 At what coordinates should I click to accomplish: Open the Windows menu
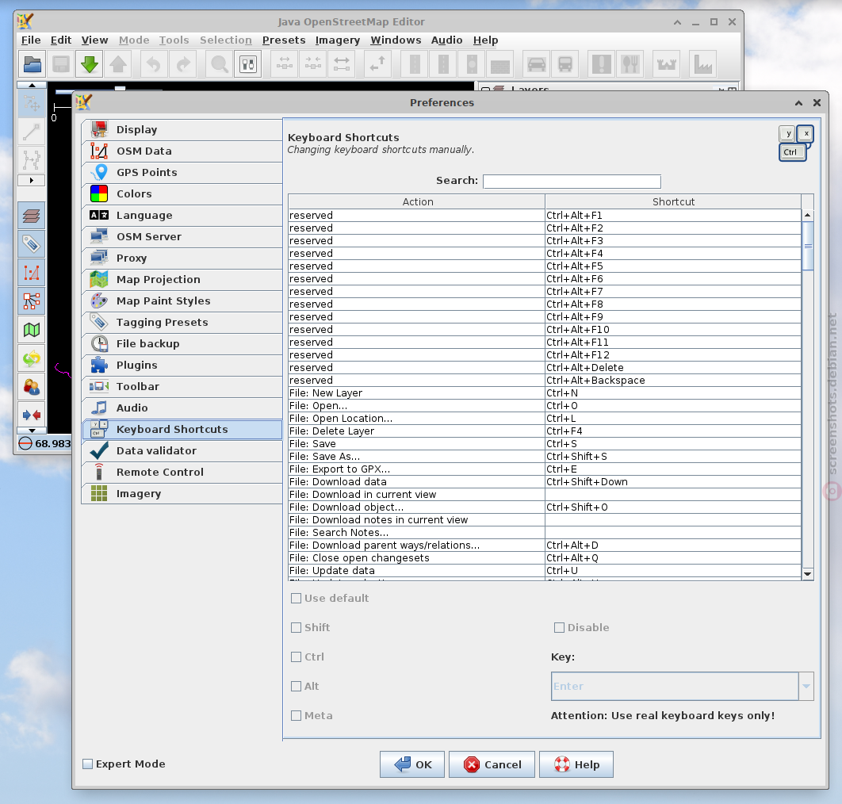tap(396, 40)
